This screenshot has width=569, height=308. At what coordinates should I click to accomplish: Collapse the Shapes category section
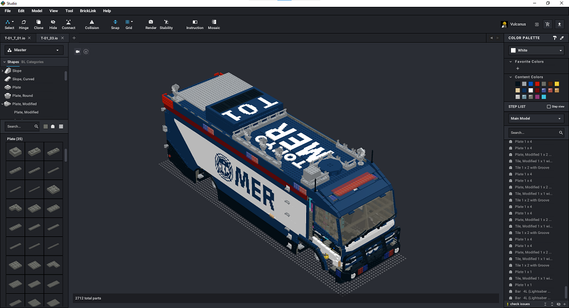5,62
